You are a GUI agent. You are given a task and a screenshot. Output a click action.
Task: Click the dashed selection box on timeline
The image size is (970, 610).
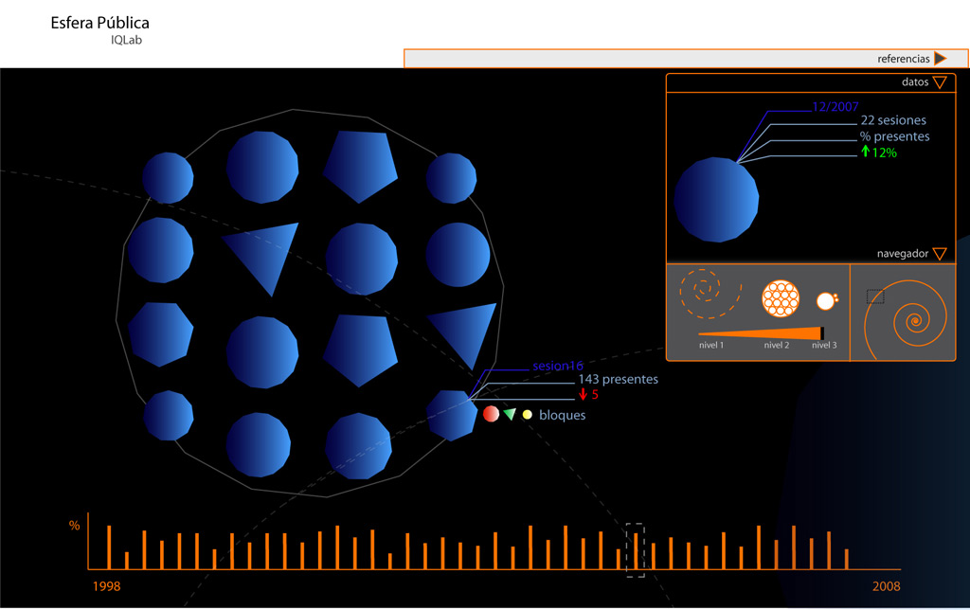coord(635,549)
